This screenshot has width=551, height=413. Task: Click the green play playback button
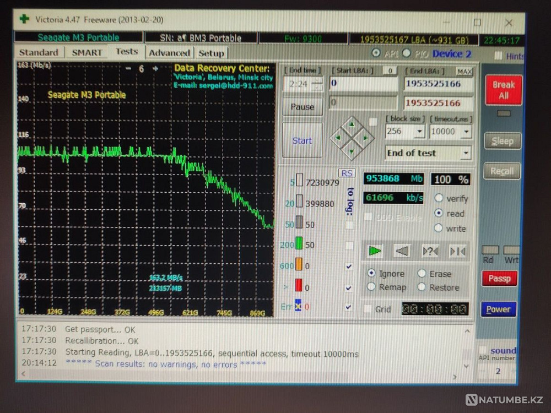[x=375, y=251]
